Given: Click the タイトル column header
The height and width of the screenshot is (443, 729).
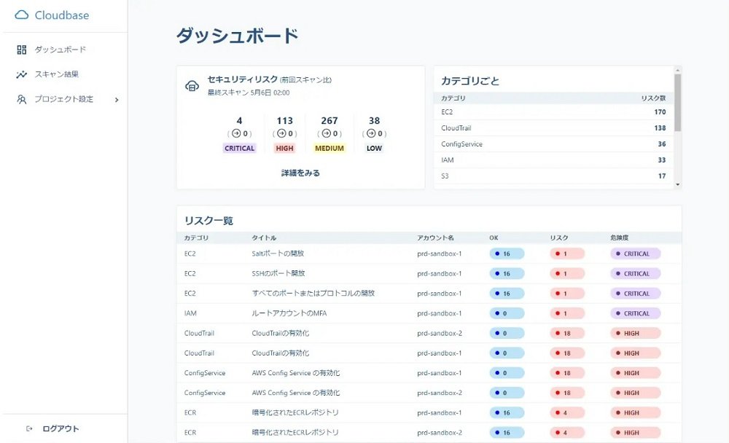Looking at the screenshot, I should point(264,238).
